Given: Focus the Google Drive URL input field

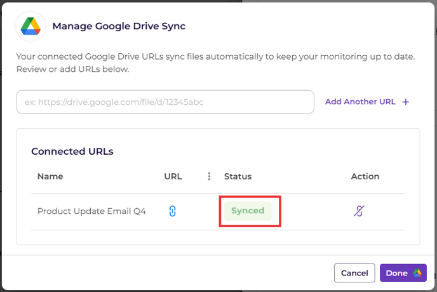Looking at the screenshot, I should pyautogui.click(x=165, y=102).
